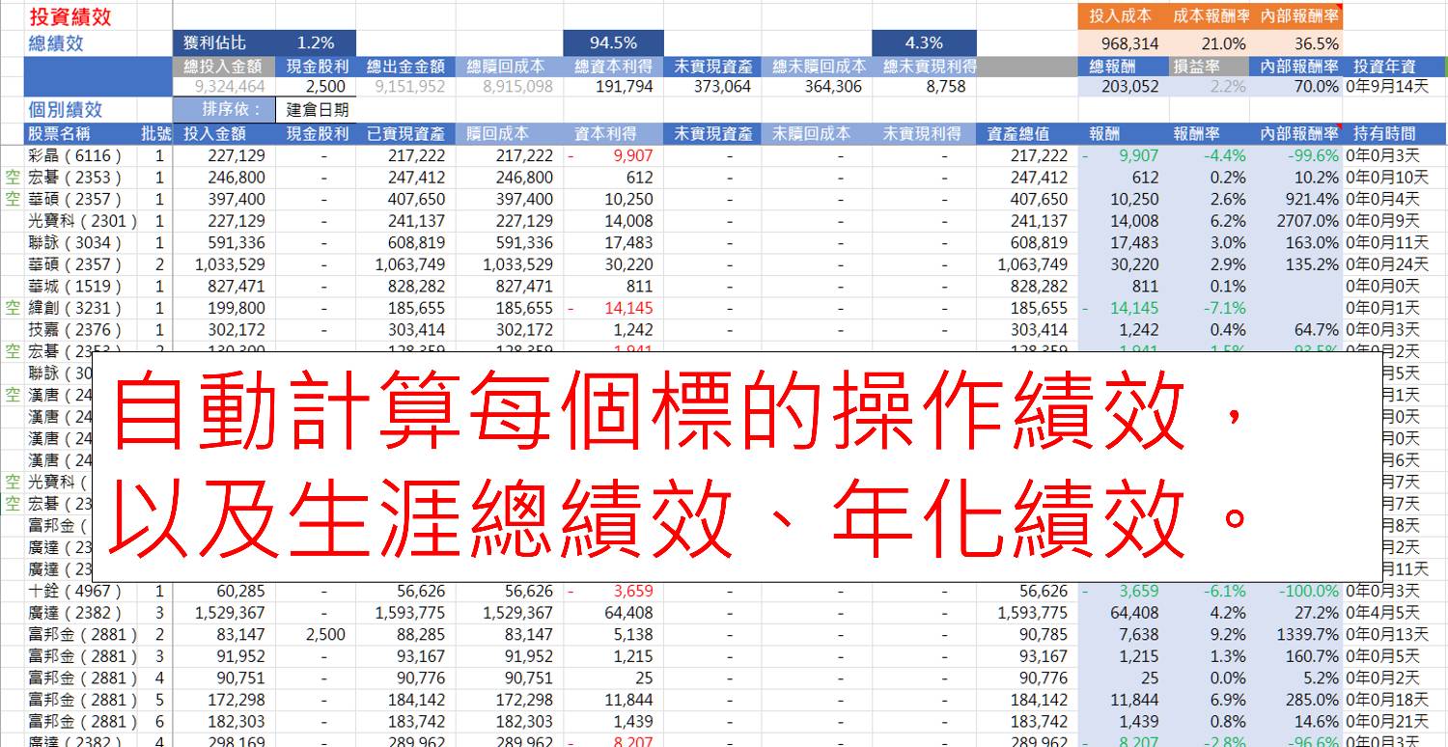Image resolution: width=1448 pixels, height=747 pixels.
Task: Select the 十銓 ( 4967 ) stock name cell
Action: pyautogui.click(x=76, y=591)
